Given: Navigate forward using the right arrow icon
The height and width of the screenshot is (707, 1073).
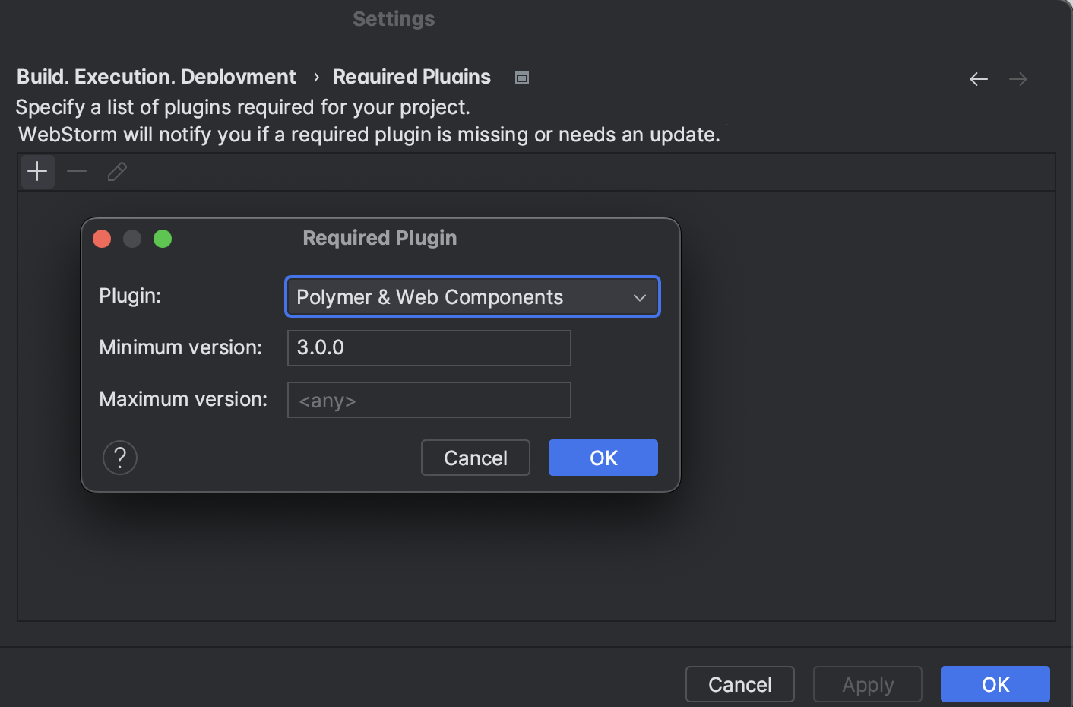Looking at the screenshot, I should pyautogui.click(x=1018, y=78).
